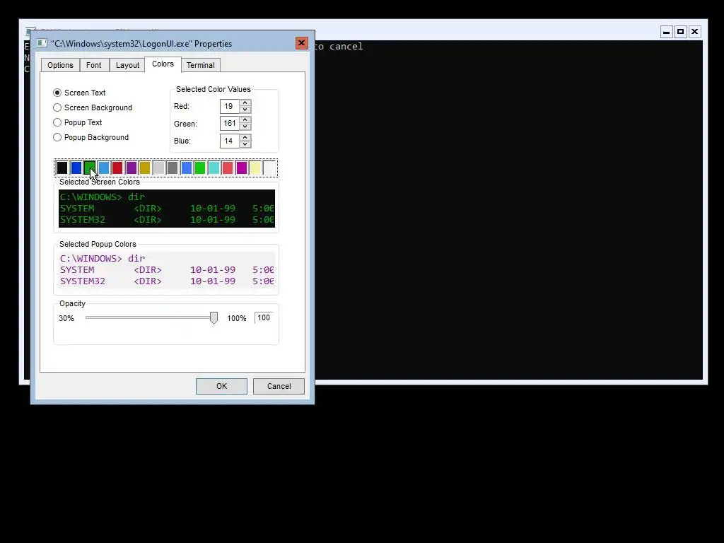Viewport: 724px width, 543px height.
Task: Pick the dark blue swatch beside black
Action: [76, 168]
